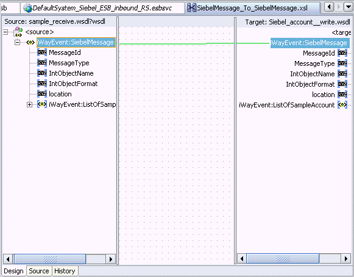Click the target pane horizontal scrollbar thumb
Viewport: 354px width, 277px height.
pyautogui.click(x=283, y=259)
